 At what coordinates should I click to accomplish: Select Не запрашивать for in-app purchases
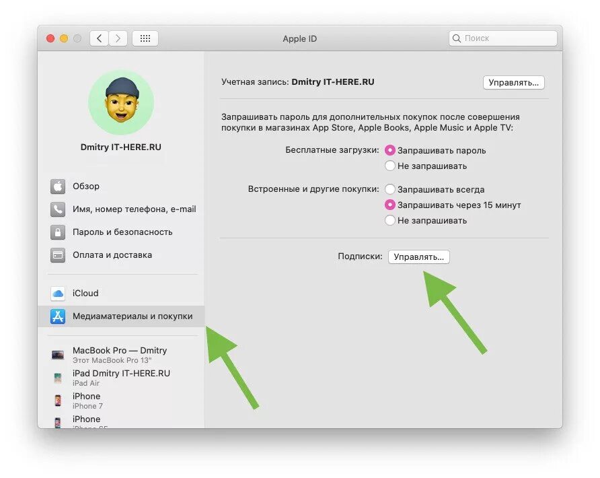[x=390, y=221]
